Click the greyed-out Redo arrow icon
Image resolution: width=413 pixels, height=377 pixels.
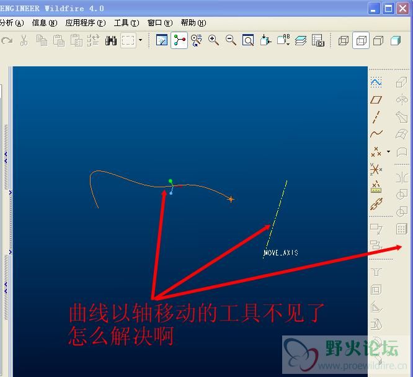coord(7,40)
